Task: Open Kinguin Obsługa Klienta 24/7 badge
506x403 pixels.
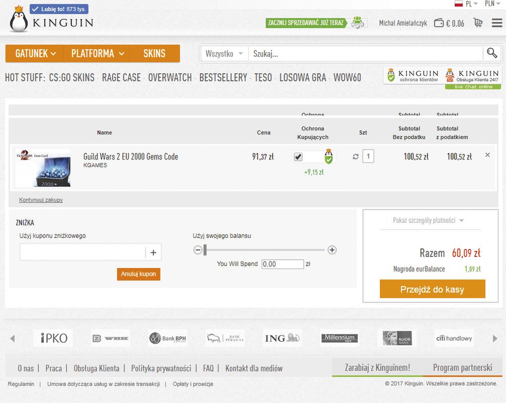Action: pos(472,75)
